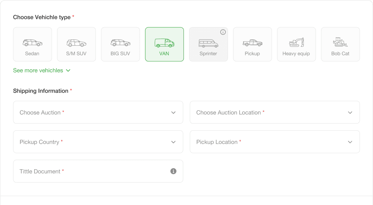The image size is (373, 205).
Task: Open the Choose Auction dropdown
Action: (x=98, y=112)
